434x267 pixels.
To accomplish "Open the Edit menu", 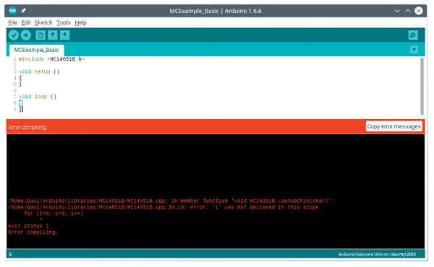I will (26, 22).
